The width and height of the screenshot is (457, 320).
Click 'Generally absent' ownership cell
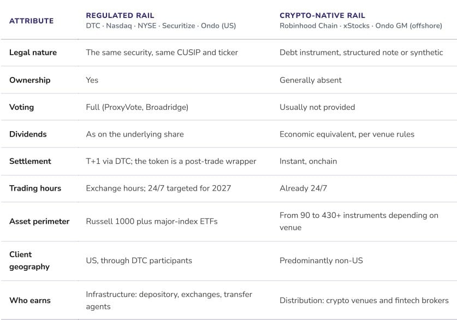310,80
